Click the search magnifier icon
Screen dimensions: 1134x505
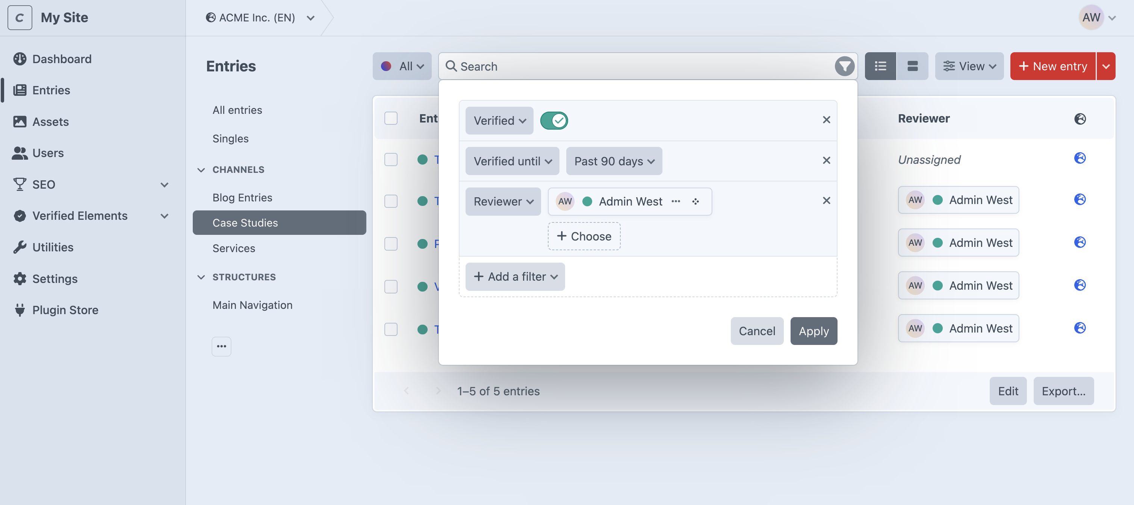click(451, 66)
